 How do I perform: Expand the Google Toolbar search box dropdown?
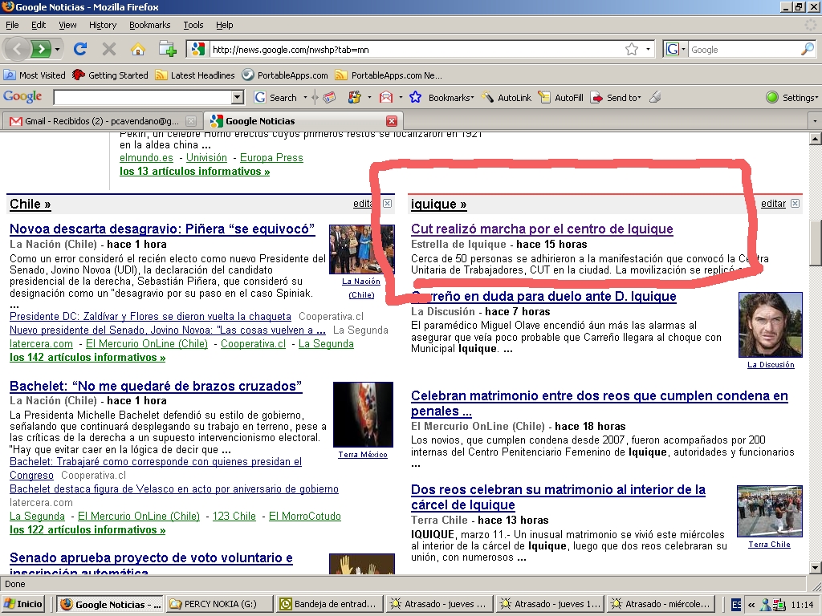pyautogui.click(x=237, y=97)
